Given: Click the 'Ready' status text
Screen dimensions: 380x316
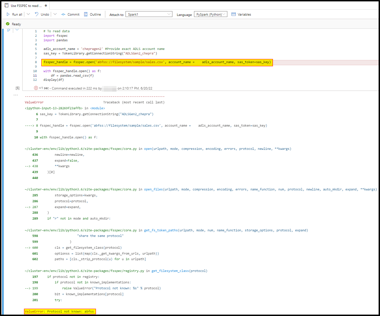Looking at the screenshot, I should pos(16,24).
